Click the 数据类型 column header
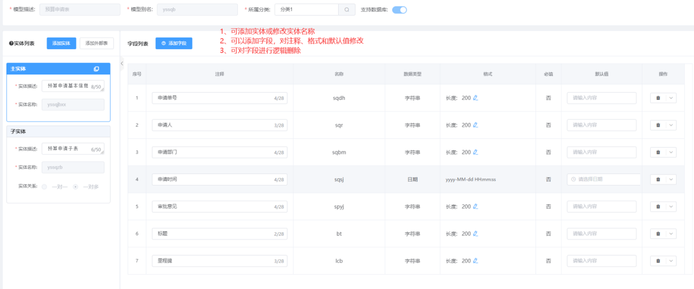This screenshot has height=289, width=694. tap(412, 74)
